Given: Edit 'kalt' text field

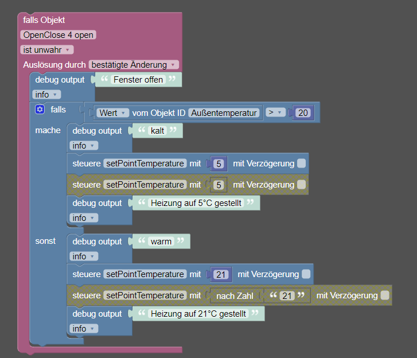Looking at the screenshot, I should [x=157, y=131].
